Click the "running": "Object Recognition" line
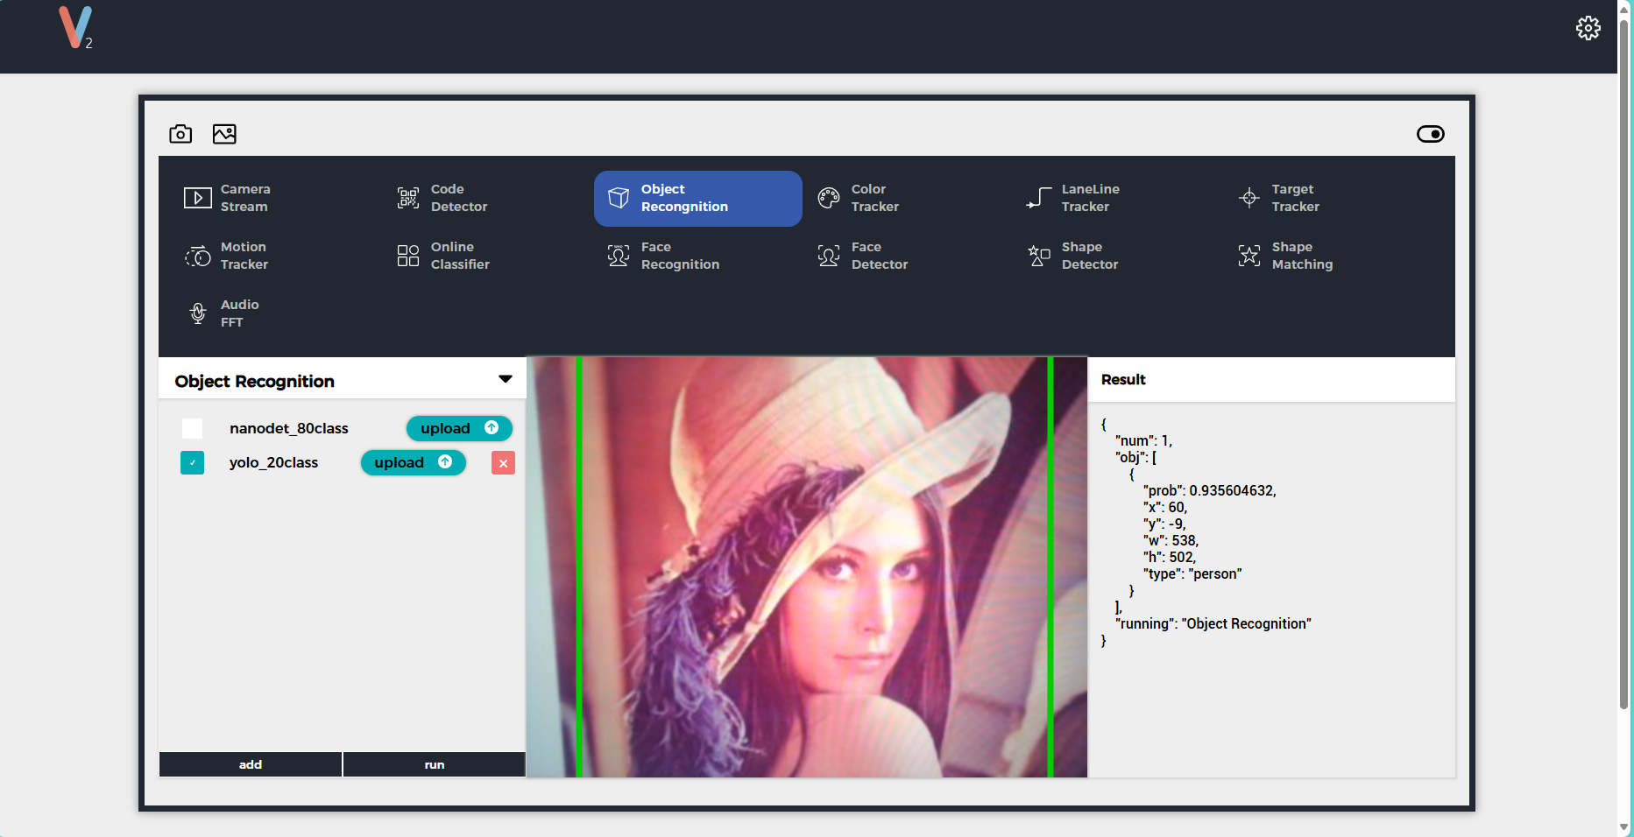Image resolution: width=1634 pixels, height=837 pixels. click(x=1213, y=624)
